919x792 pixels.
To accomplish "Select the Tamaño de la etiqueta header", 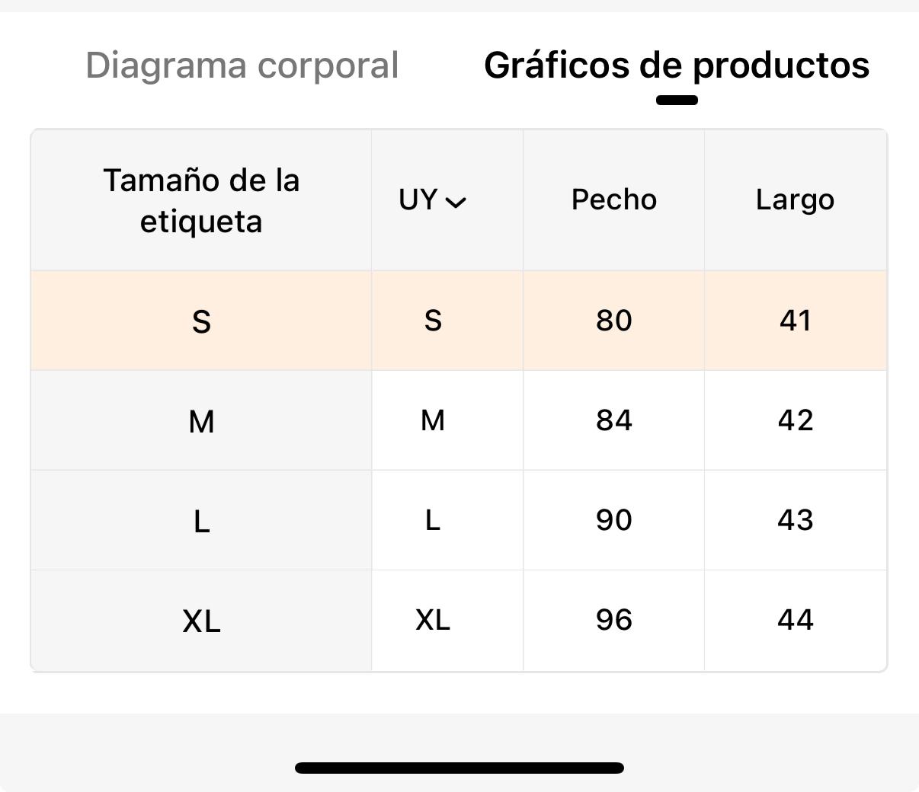I will point(201,201).
